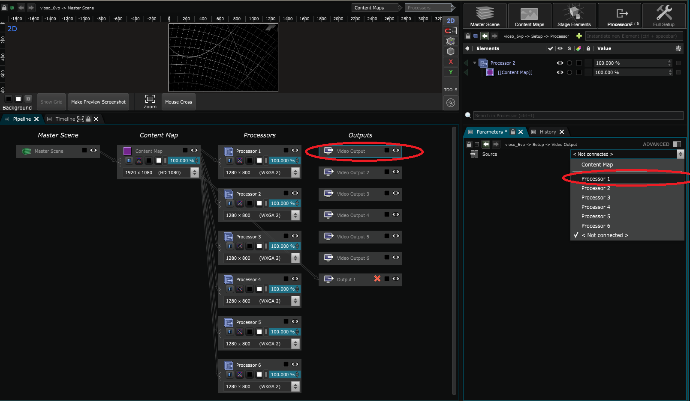Click the forward arrow in Elements breadcrumb bar
The height and width of the screenshot is (401, 690).
pyautogui.click(x=494, y=36)
